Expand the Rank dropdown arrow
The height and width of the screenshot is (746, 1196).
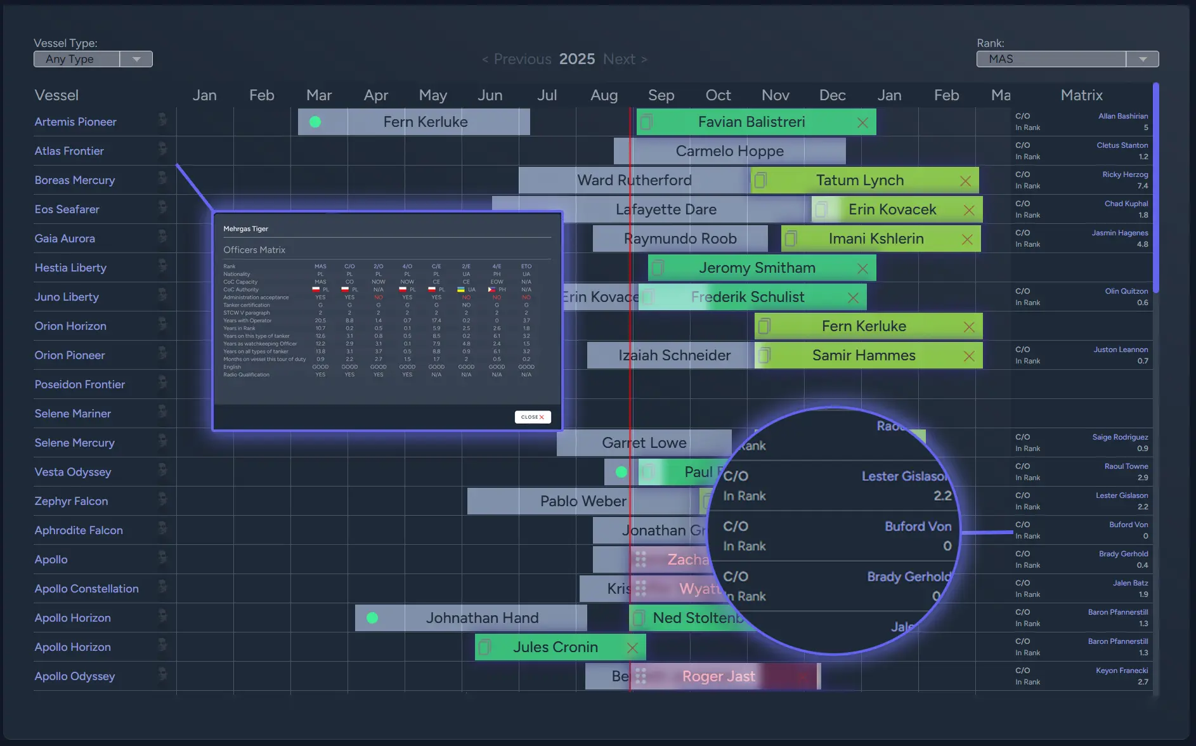1142,59
